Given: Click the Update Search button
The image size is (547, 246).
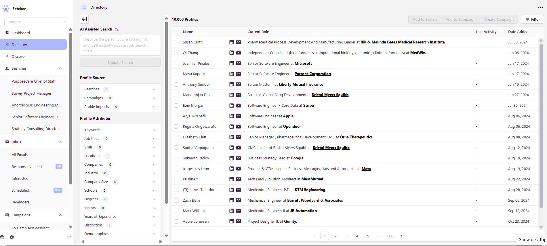Looking at the screenshot, I should [120, 62].
